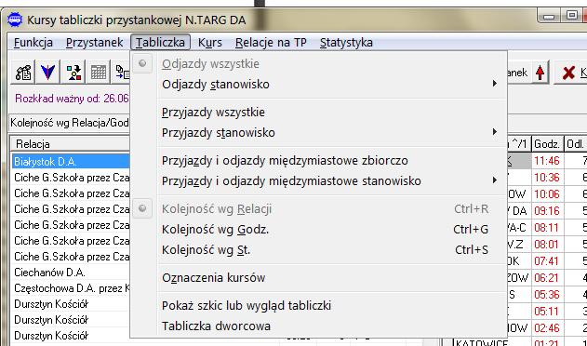The image size is (587, 346).
Task: Click the application icon in the title bar
Action: 15,20
